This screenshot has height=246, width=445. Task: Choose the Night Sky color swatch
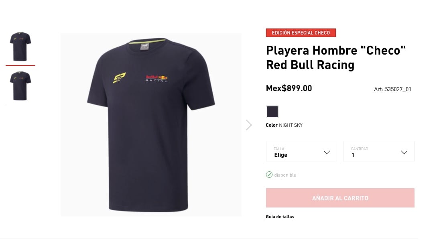272,112
